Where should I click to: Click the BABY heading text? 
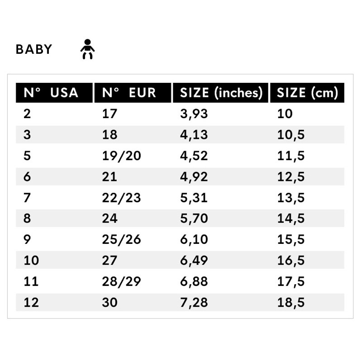click(34, 49)
